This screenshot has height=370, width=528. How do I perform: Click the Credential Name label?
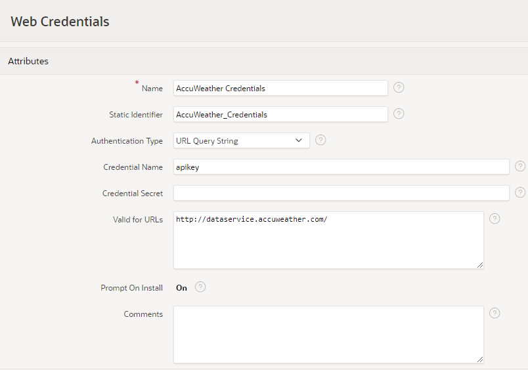coord(133,167)
